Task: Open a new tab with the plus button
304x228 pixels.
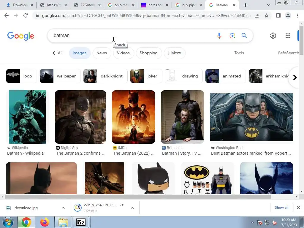Action: [246, 5]
